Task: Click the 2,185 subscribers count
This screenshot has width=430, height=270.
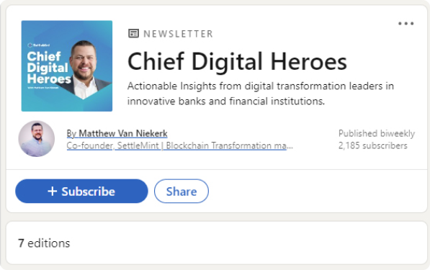Action: (373, 145)
